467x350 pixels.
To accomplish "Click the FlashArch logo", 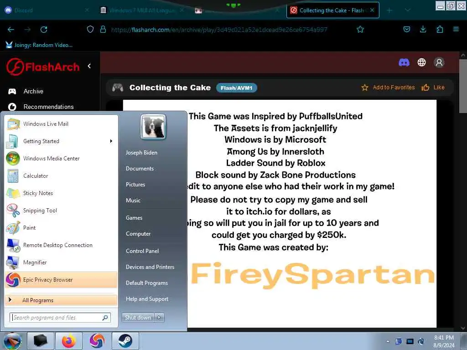I will [x=43, y=67].
